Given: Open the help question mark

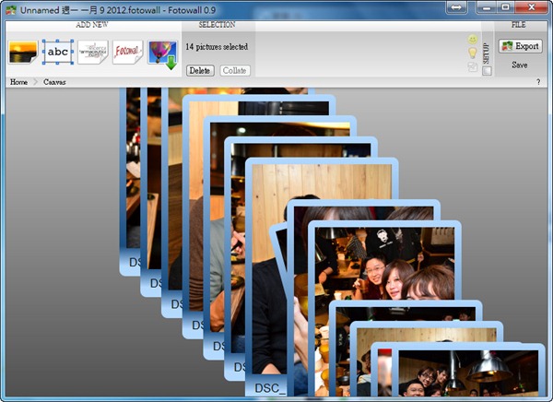Looking at the screenshot, I should tap(538, 82).
